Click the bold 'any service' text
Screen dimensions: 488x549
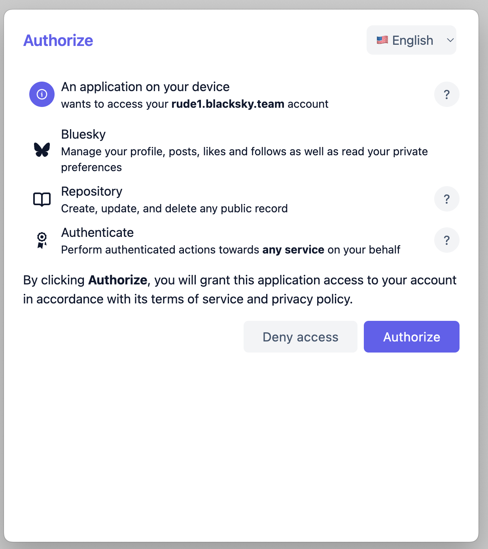click(x=293, y=250)
